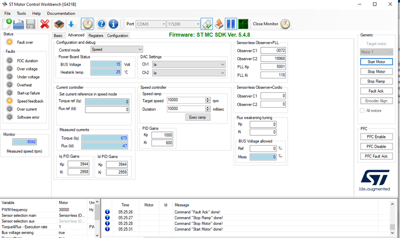Click the PFC Enable button

(x=376, y=137)
